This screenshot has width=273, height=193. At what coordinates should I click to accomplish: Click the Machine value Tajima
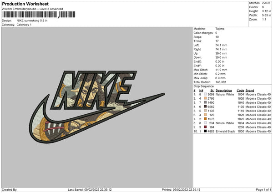click(x=220, y=29)
